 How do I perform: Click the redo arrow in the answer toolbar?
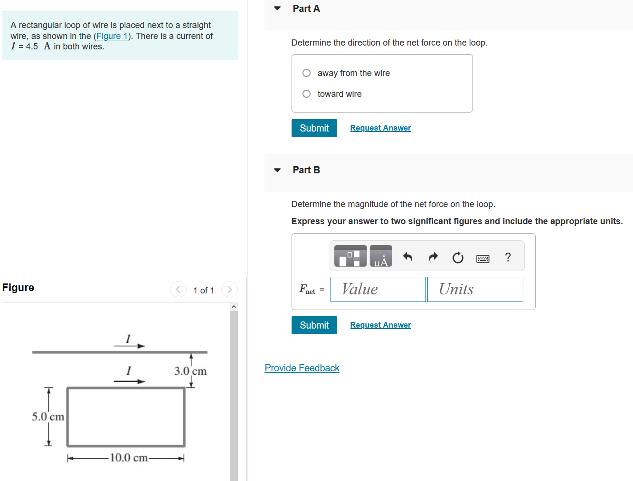[x=433, y=257]
